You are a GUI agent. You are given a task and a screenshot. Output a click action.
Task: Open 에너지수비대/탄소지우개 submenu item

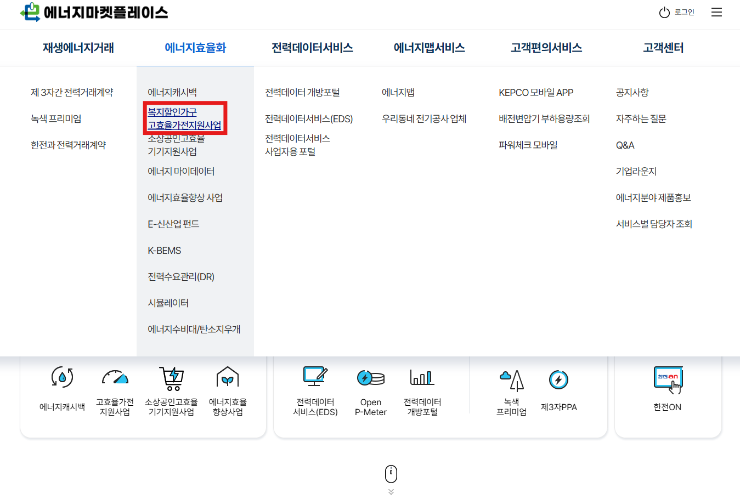click(194, 330)
